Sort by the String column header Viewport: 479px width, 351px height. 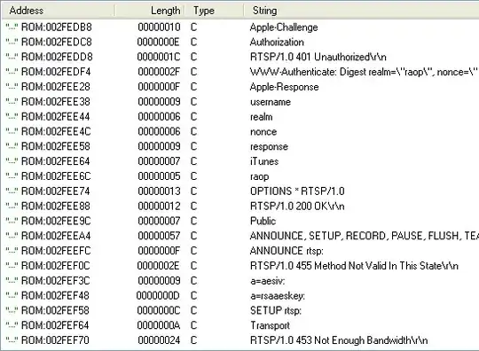click(x=361, y=11)
